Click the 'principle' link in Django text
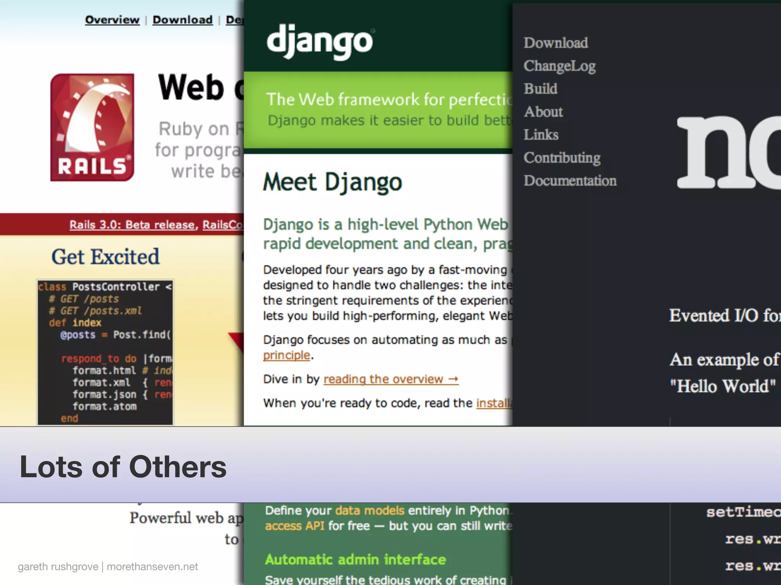This screenshot has width=781, height=585. tap(286, 355)
